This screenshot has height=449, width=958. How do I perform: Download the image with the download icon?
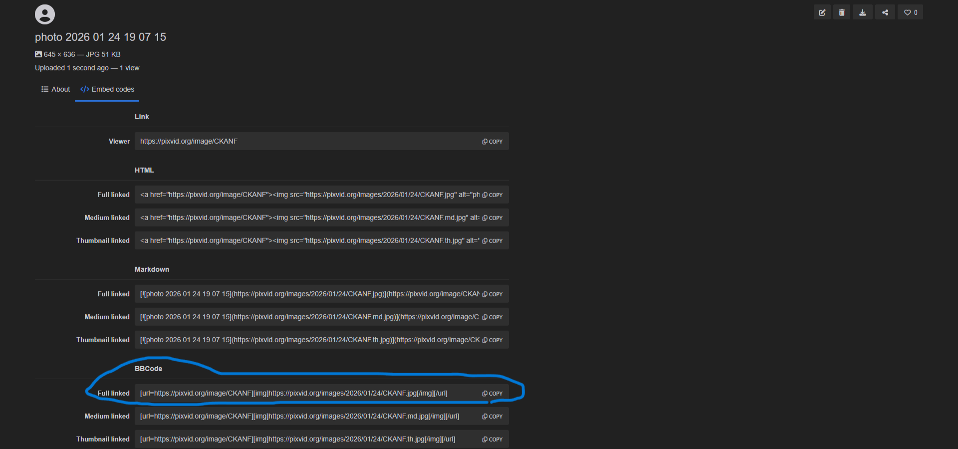coord(863,12)
